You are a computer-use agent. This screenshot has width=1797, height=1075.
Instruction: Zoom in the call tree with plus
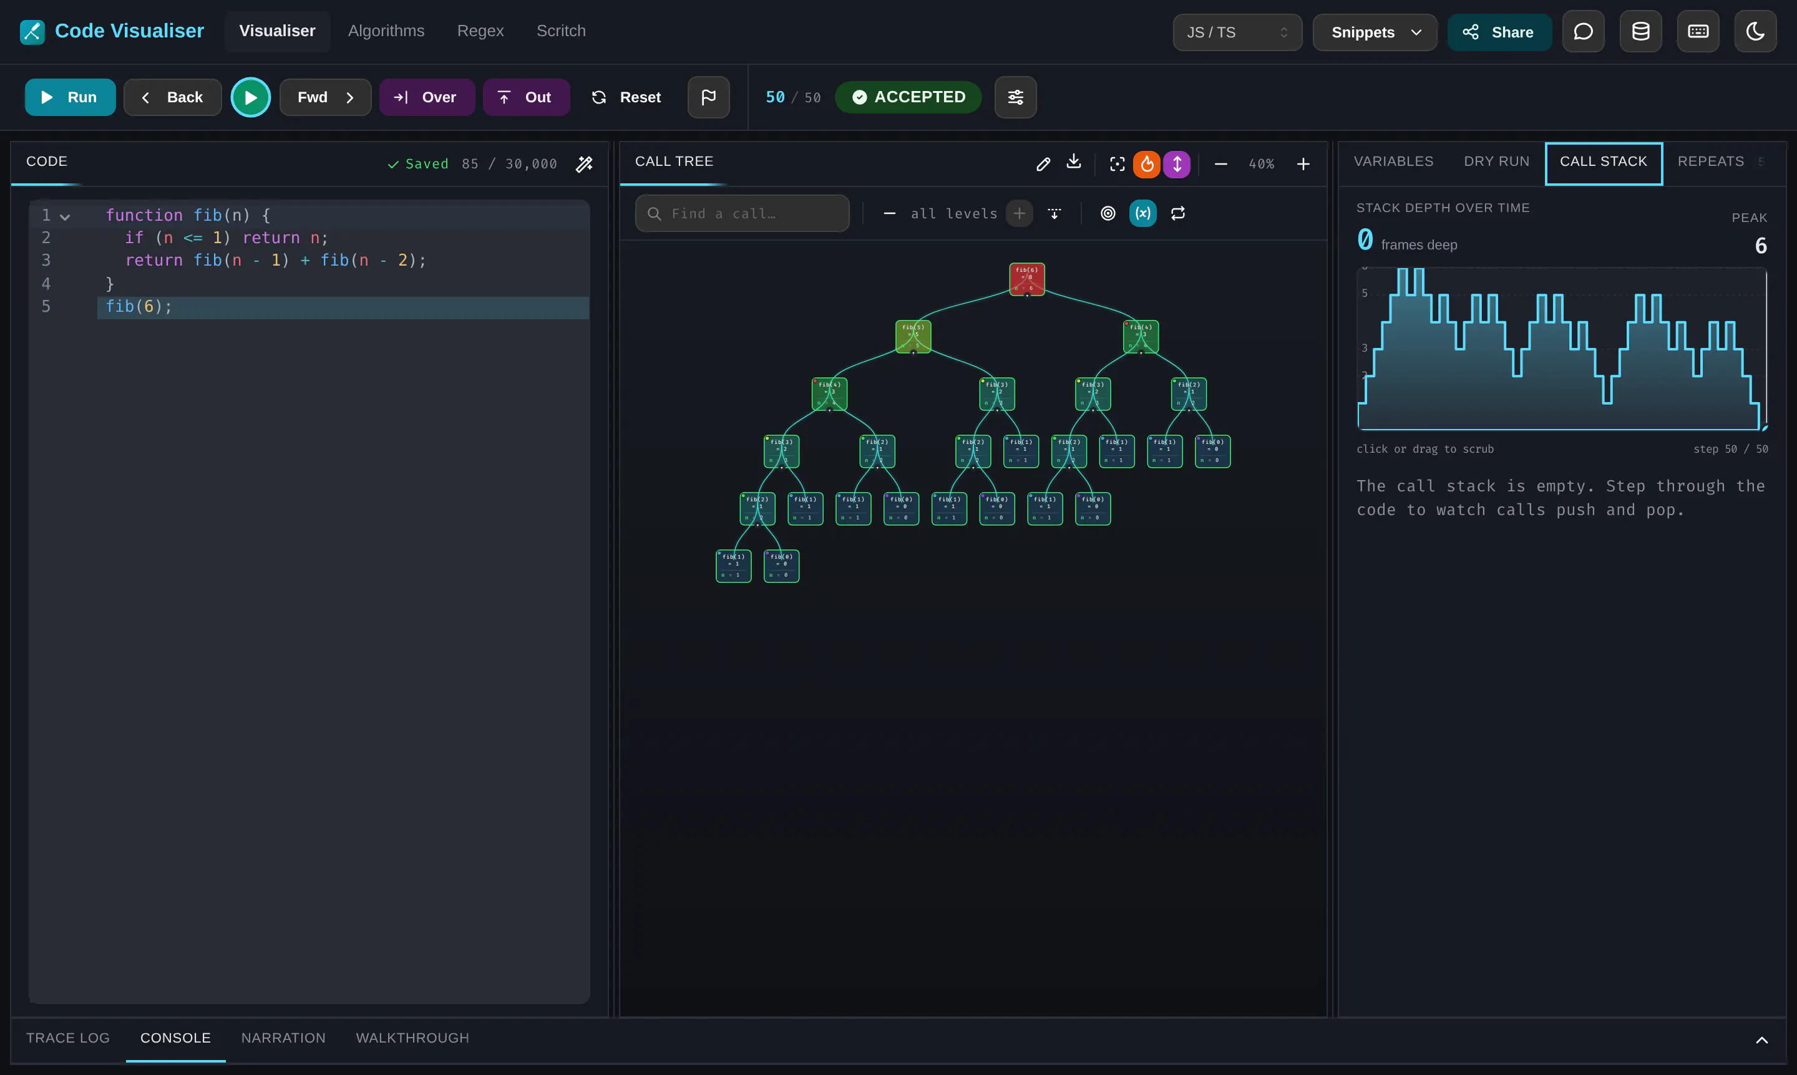[x=1303, y=165]
